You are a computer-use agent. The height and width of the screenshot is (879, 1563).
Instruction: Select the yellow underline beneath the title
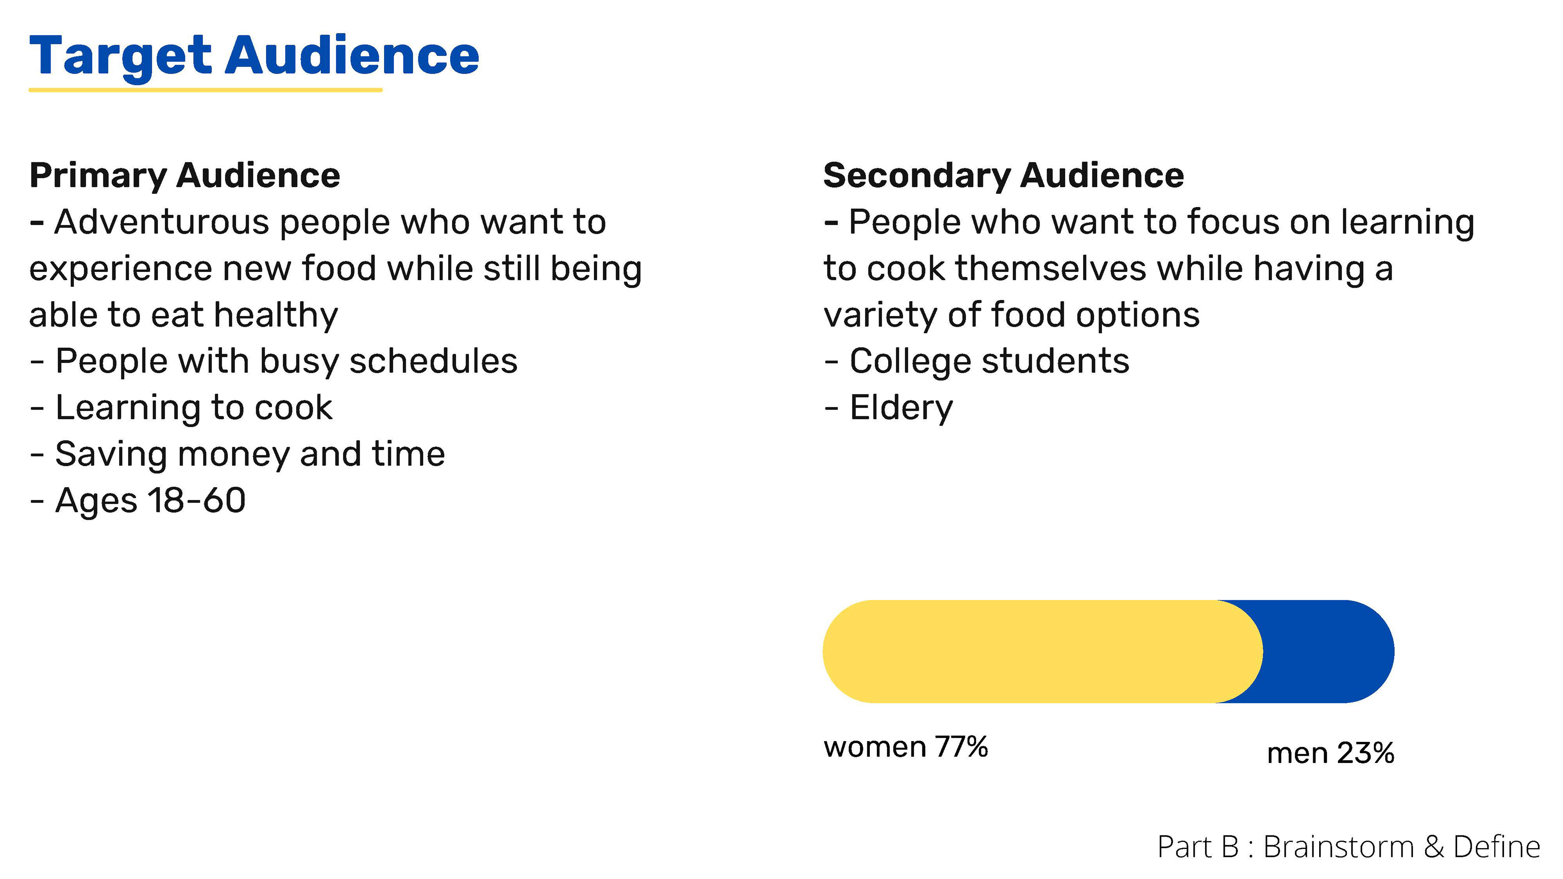(x=205, y=90)
